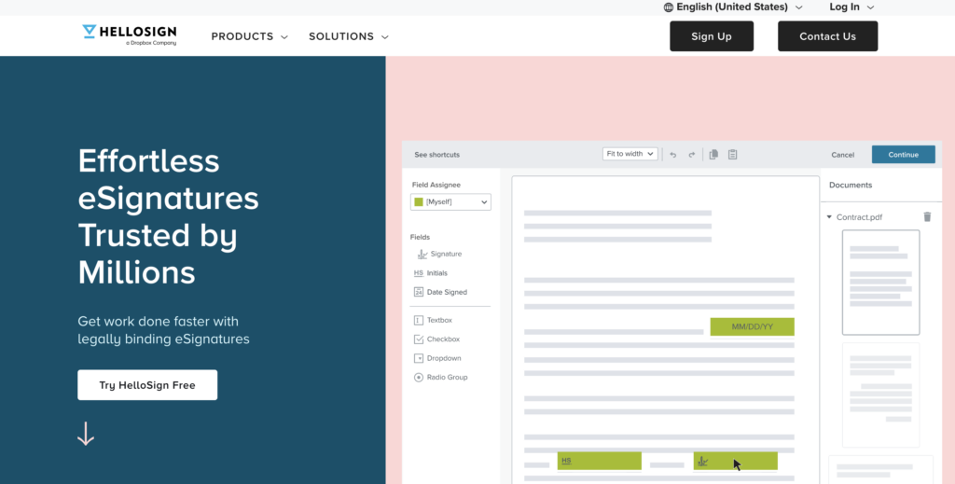Screen dimensions: 955x484
Task: Click the undo arrow in editor toolbar
Action: (x=673, y=155)
